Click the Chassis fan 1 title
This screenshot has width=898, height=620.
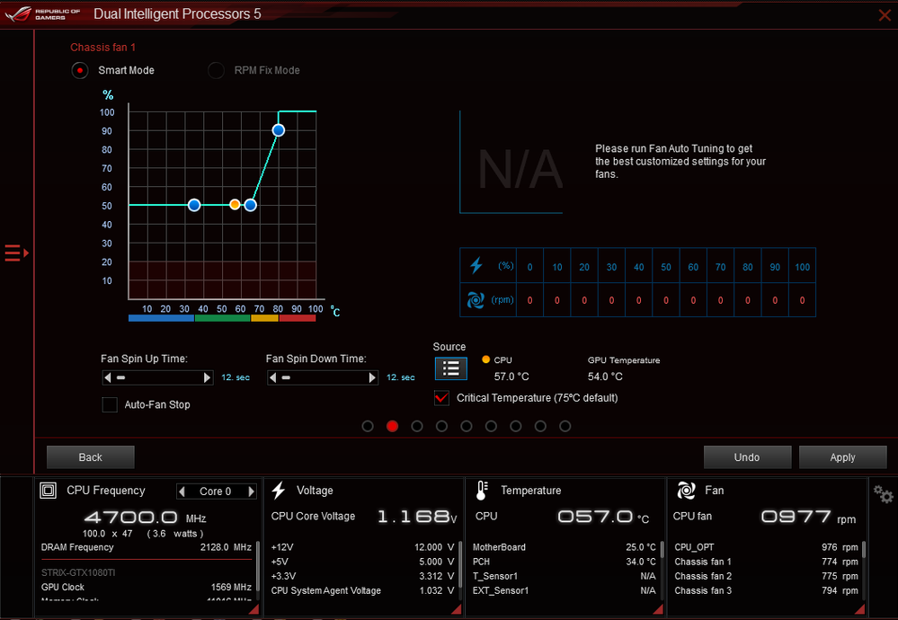point(103,48)
